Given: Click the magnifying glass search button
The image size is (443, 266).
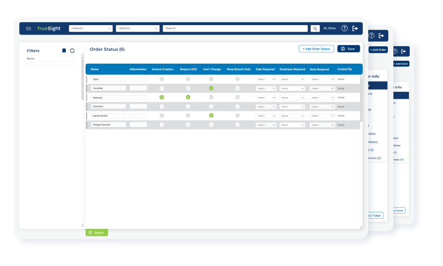Looking at the screenshot, I should tap(315, 29).
